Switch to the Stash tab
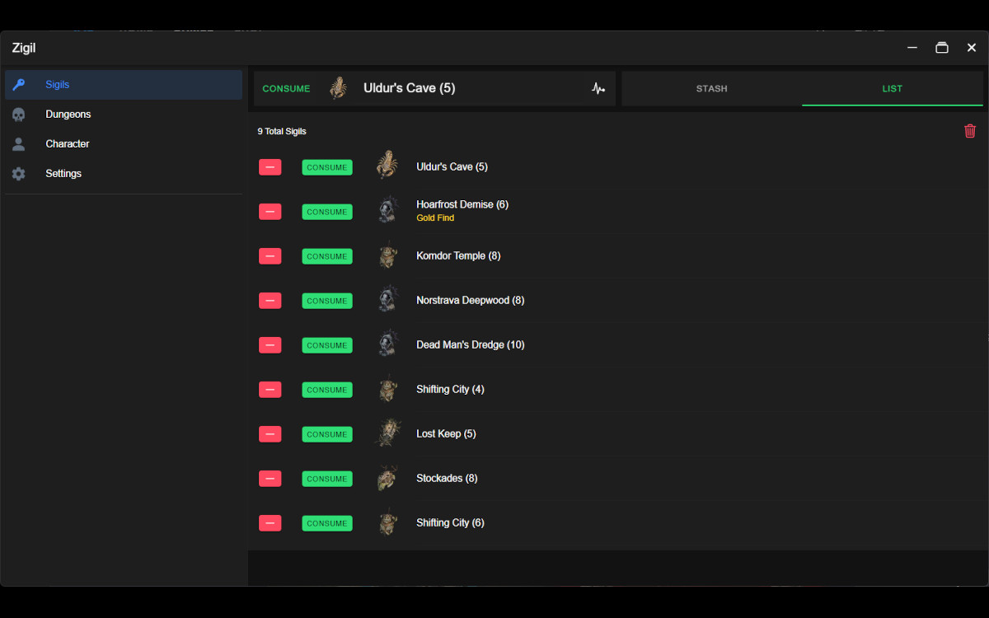Viewport: 989px width, 618px height. click(x=711, y=89)
